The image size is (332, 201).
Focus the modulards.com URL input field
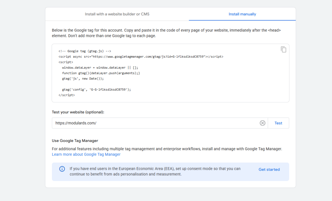point(156,123)
